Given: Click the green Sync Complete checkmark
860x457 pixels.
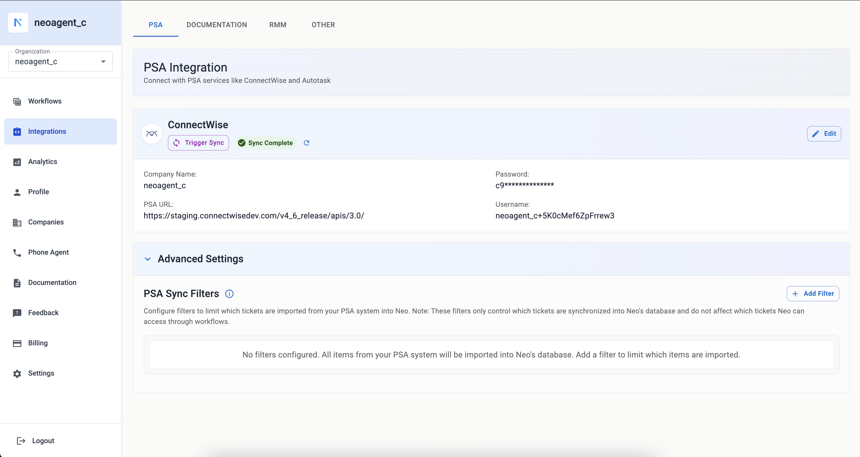Looking at the screenshot, I should tap(242, 143).
